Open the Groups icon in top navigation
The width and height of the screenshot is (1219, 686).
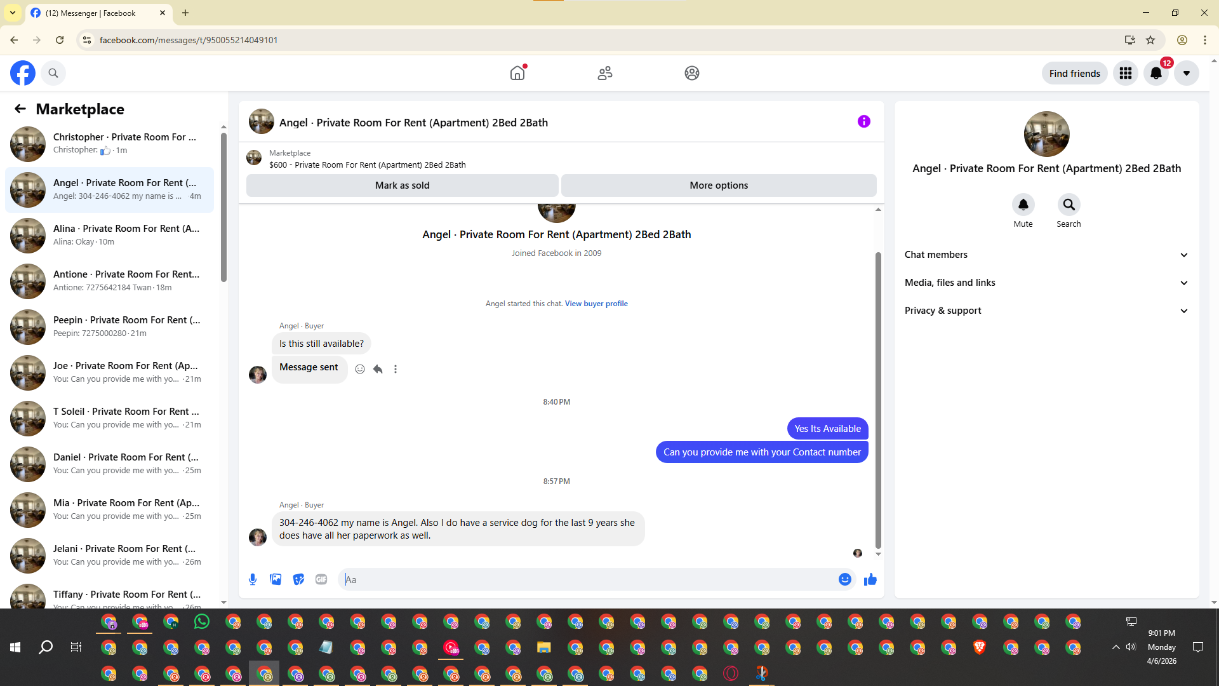click(692, 73)
